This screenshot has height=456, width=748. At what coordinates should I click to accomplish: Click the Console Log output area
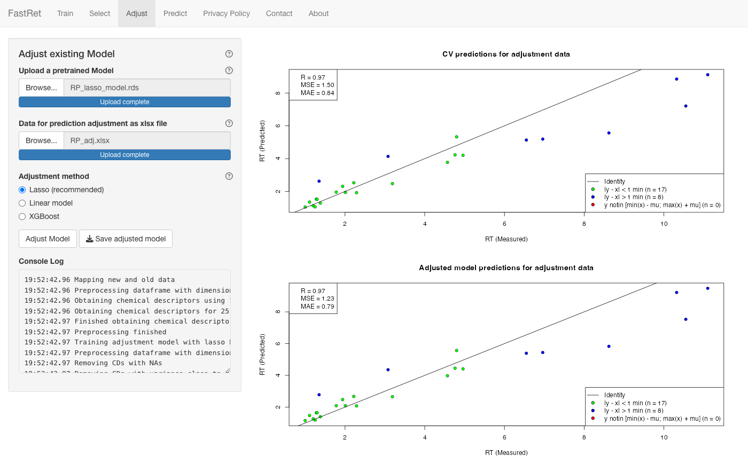coord(124,321)
